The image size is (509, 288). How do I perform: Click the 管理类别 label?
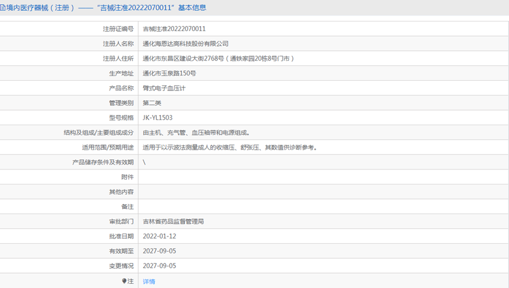(122, 103)
